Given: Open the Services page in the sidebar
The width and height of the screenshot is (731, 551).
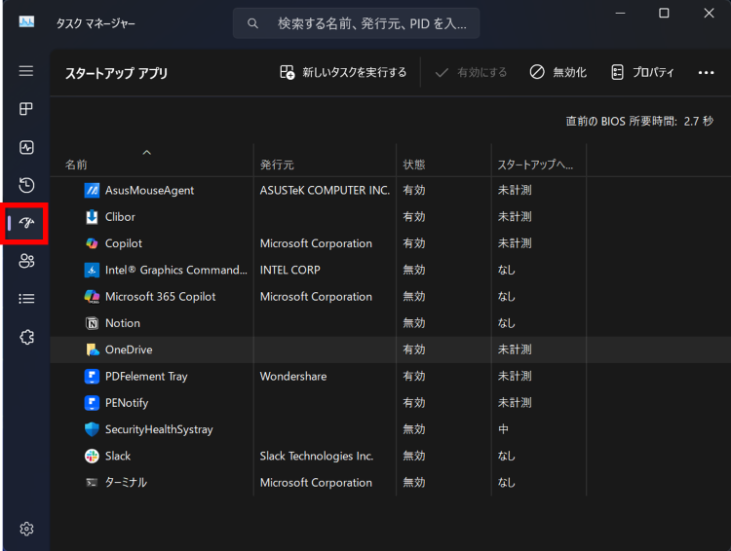Looking at the screenshot, I should pos(26,337).
